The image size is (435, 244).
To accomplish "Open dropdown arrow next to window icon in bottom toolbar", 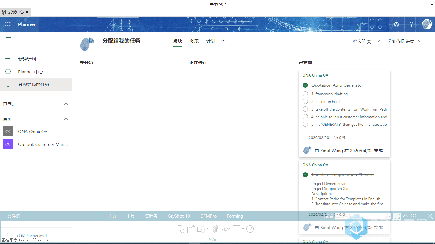I will click(243, 229).
